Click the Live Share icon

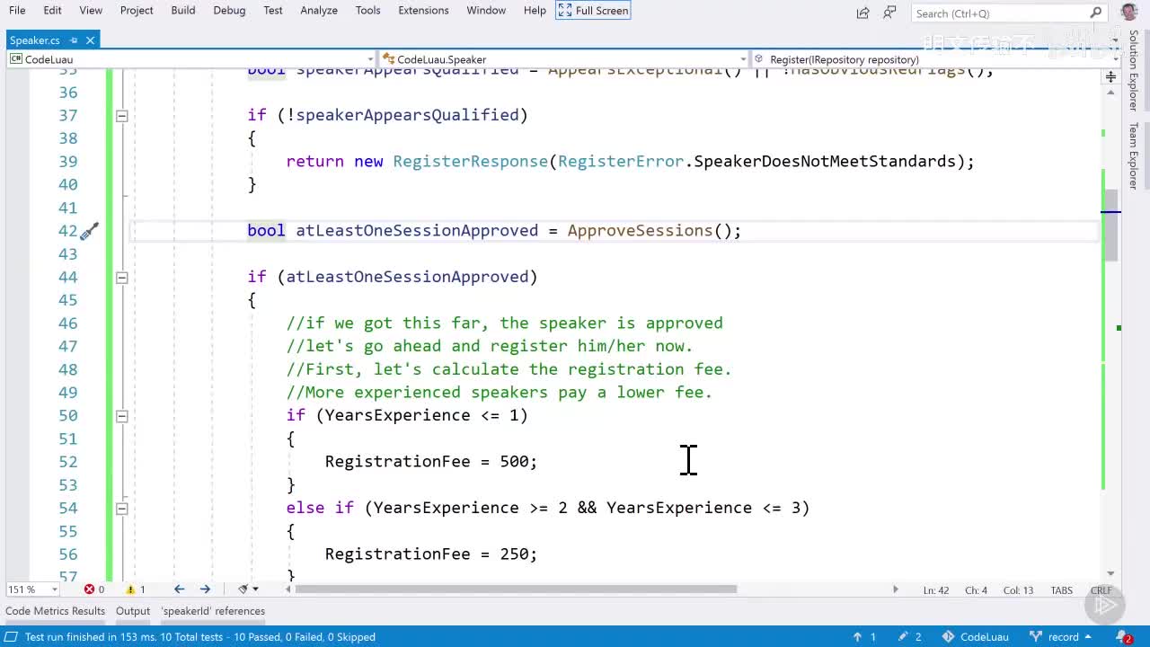pyautogui.click(x=863, y=12)
